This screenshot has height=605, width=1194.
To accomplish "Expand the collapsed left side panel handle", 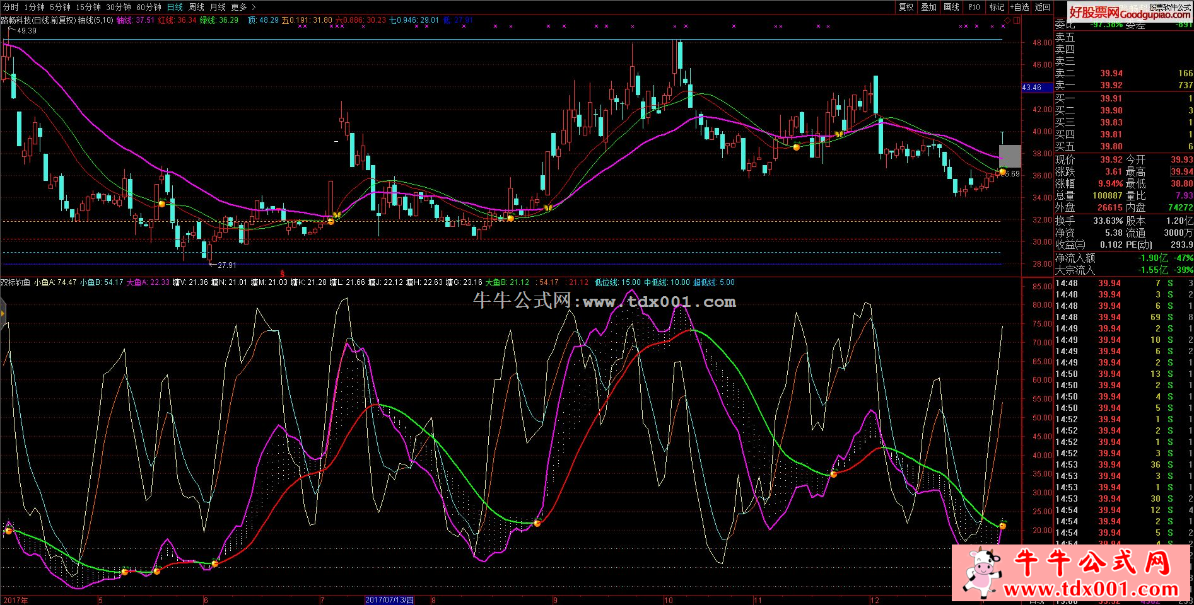I will pyautogui.click(x=3, y=313).
